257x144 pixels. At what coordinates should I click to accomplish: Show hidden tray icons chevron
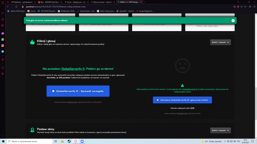(225, 141)
